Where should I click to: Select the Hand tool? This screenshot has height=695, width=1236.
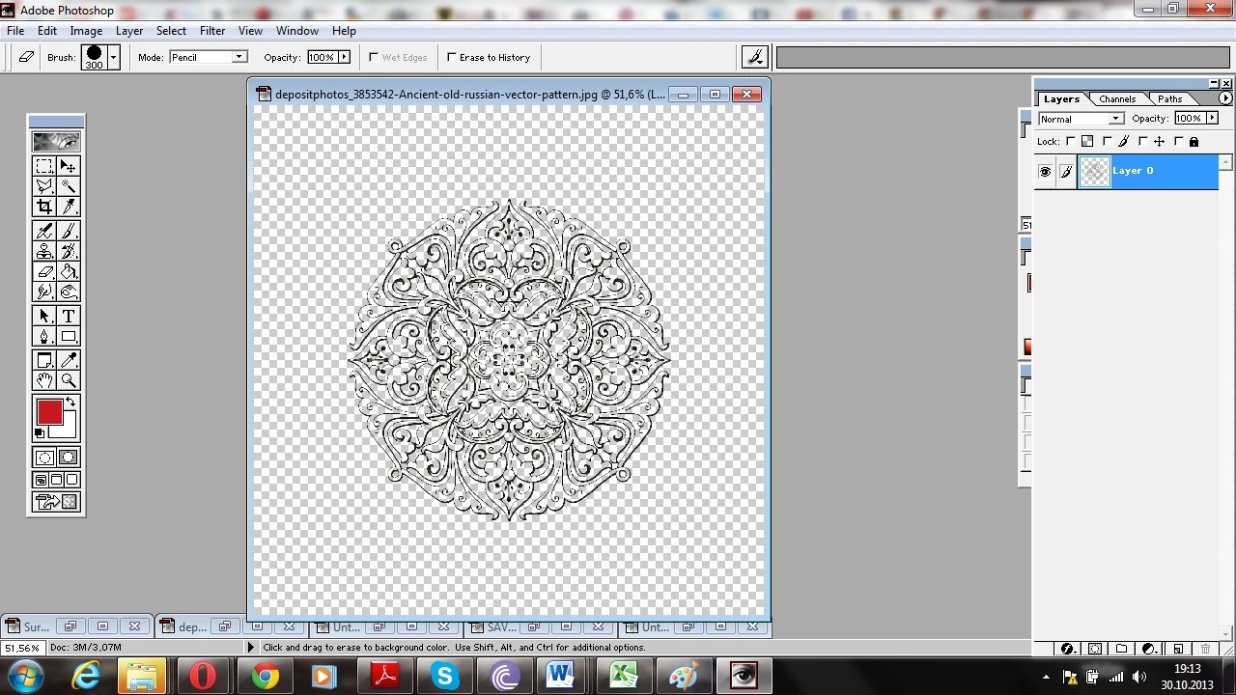click(x=44, y=380)
